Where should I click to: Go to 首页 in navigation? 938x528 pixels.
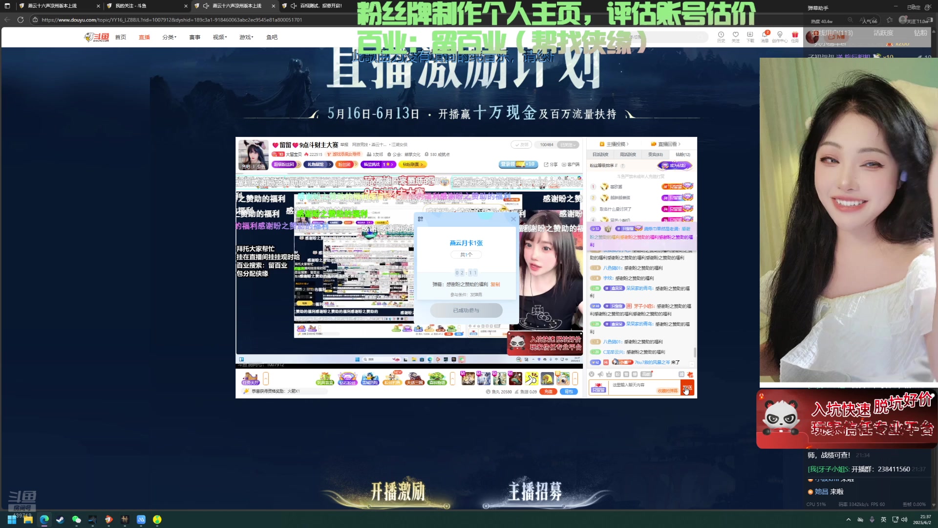pyautogui.click(x=121, y=37)
